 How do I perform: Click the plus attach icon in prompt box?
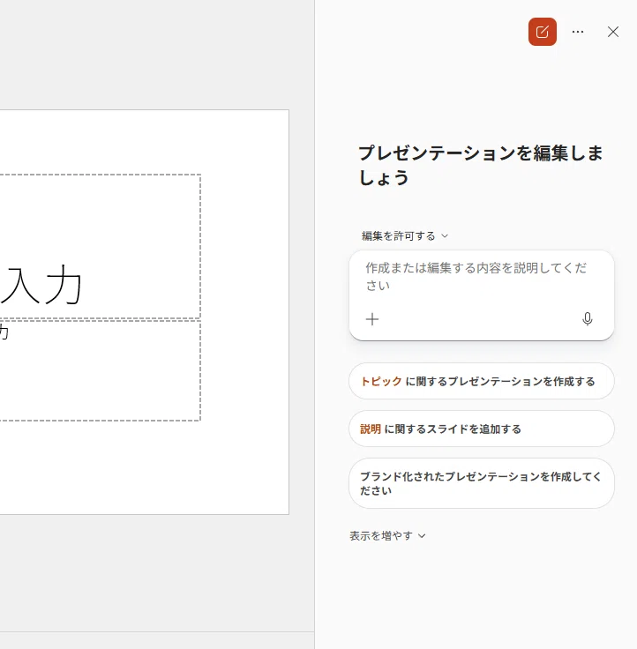(x=372, y=319)
